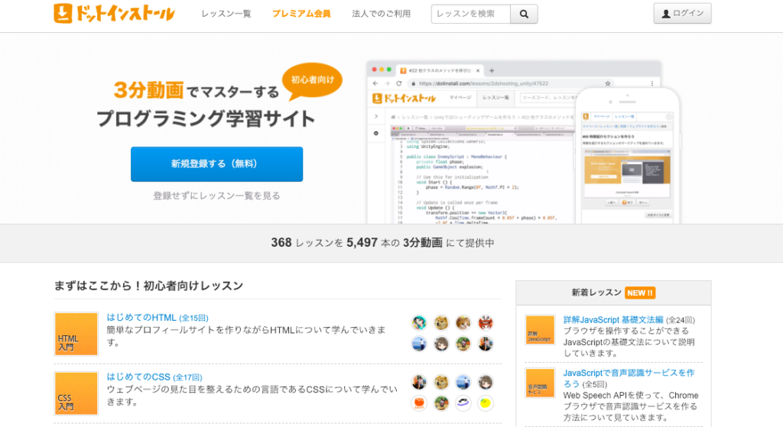
Task: Click the Web Speech APIを使って description text
Action: (x=631, y=406)
